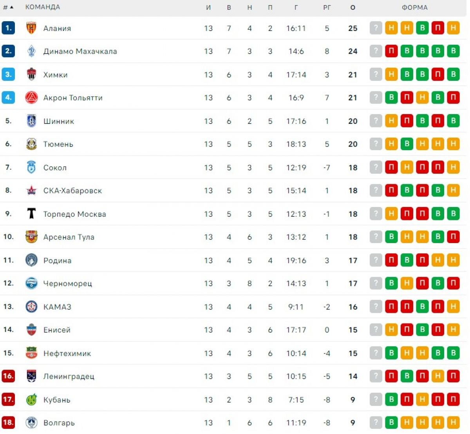470x434 pixels.
Task: Click the КОМАНДА column header
Action: pos(42,7)
